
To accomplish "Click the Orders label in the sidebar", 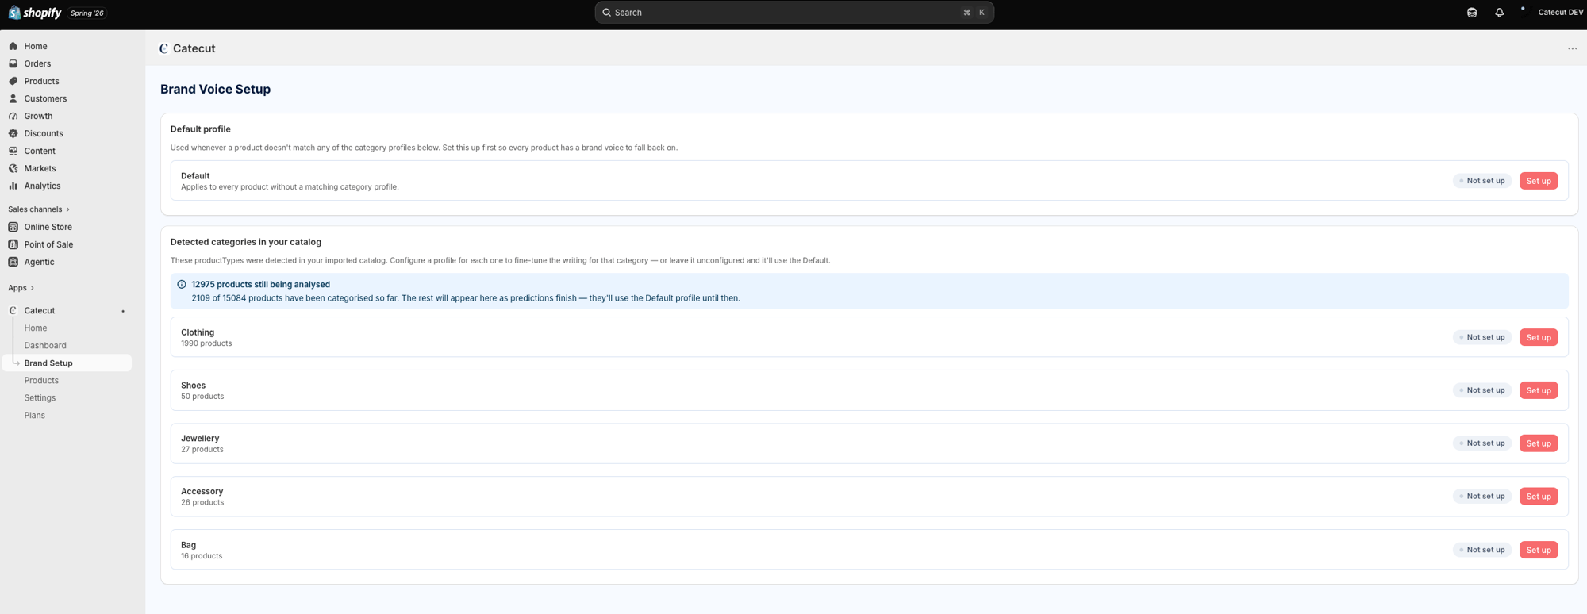I will coord(37,63).
